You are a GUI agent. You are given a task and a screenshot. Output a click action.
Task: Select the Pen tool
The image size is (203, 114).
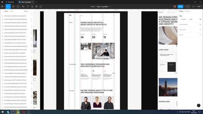click(23, 6)
